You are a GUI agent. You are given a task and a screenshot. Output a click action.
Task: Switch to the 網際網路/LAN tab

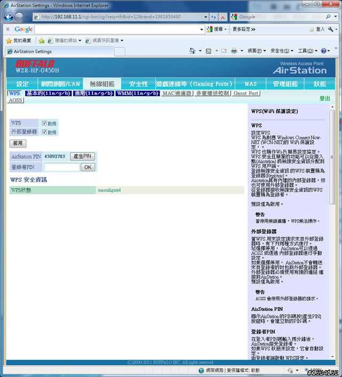60,84
